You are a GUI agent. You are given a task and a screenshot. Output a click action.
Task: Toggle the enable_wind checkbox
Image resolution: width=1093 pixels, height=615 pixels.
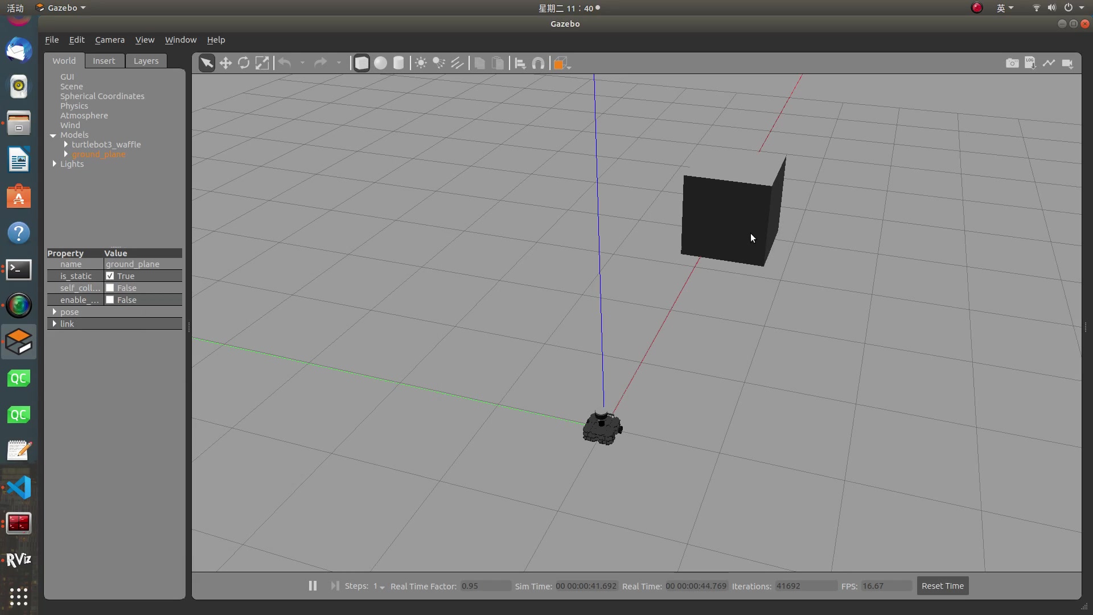(110, 300)
